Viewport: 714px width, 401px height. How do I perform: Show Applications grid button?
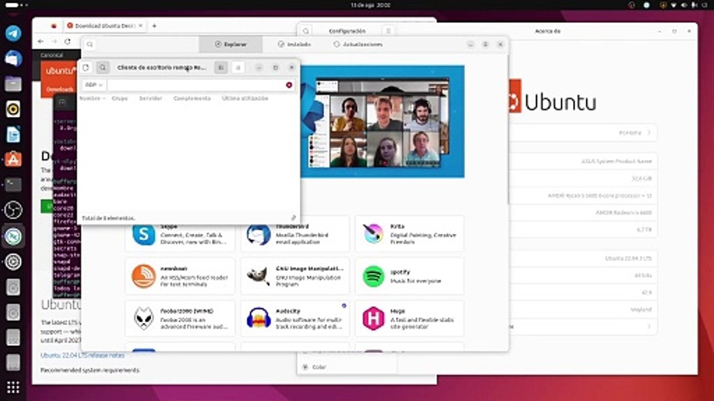(13, 387)
